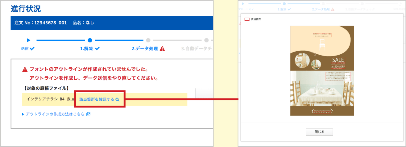Click the external-link icon after アウトライン link
This screenshot has height=147, width=406.
pyautogui.click(x=88, y=114)
